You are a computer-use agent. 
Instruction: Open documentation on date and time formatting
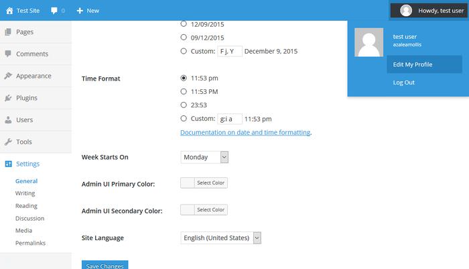point(245,132)
